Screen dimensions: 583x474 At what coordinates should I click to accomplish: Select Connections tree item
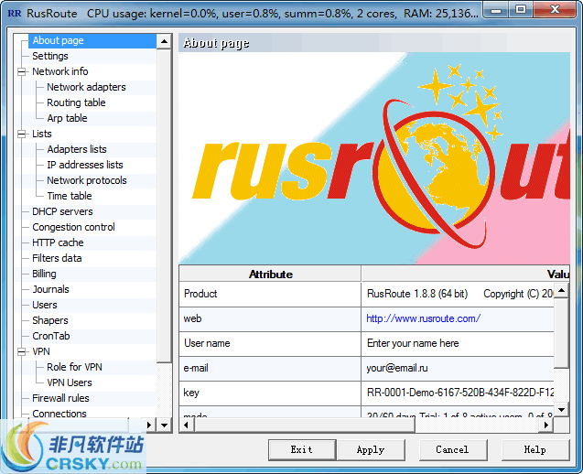59,414
